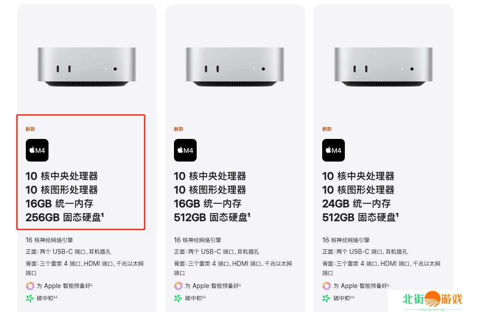This screenshot has width=477, height=312.
Task: Select the middle Mac mini product image
Action: [x=235, y=67]
